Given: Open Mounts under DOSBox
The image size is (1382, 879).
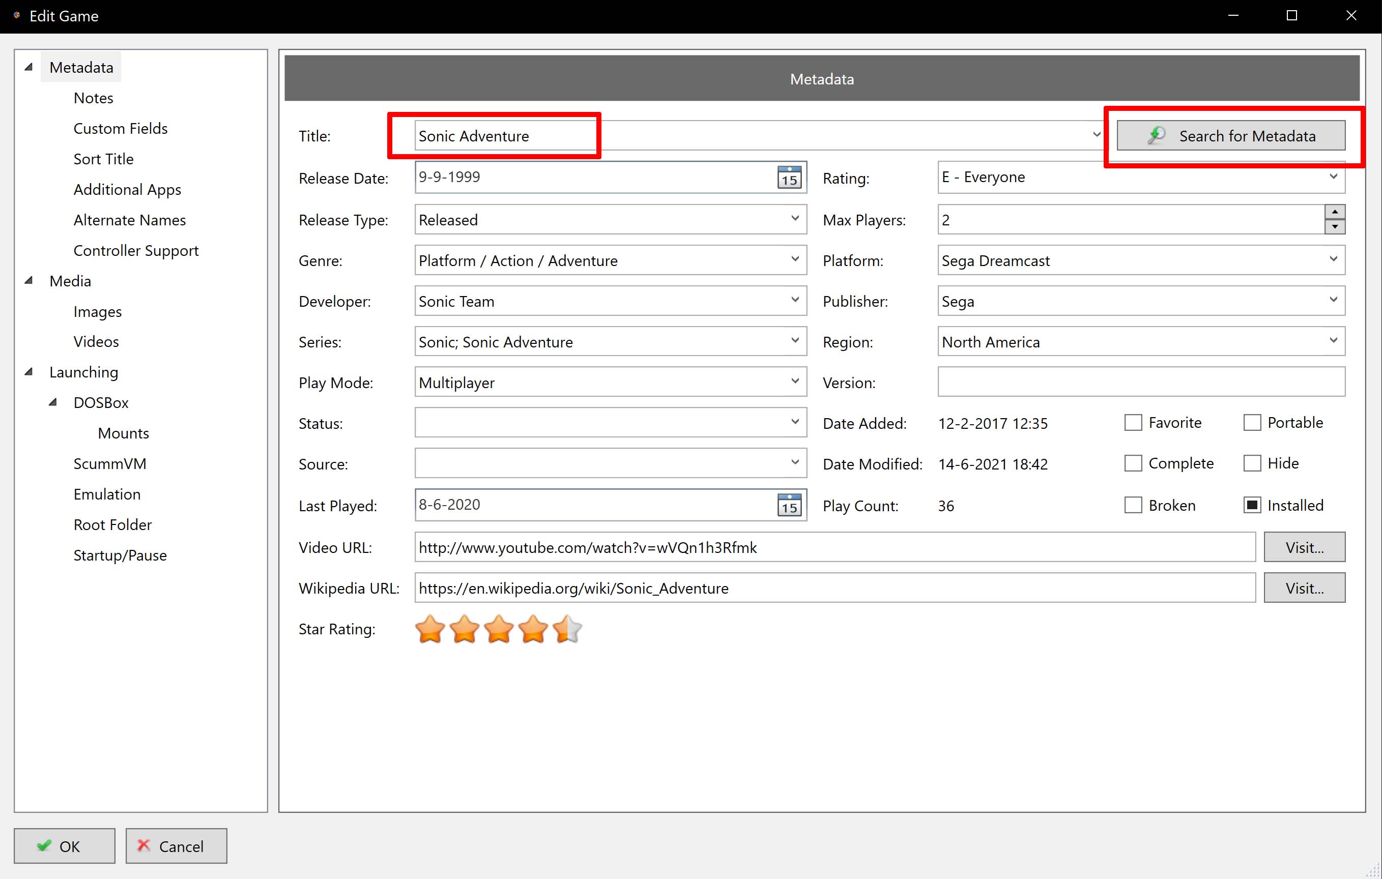Looking at the screenshot, I should click(x=123, y=433).
